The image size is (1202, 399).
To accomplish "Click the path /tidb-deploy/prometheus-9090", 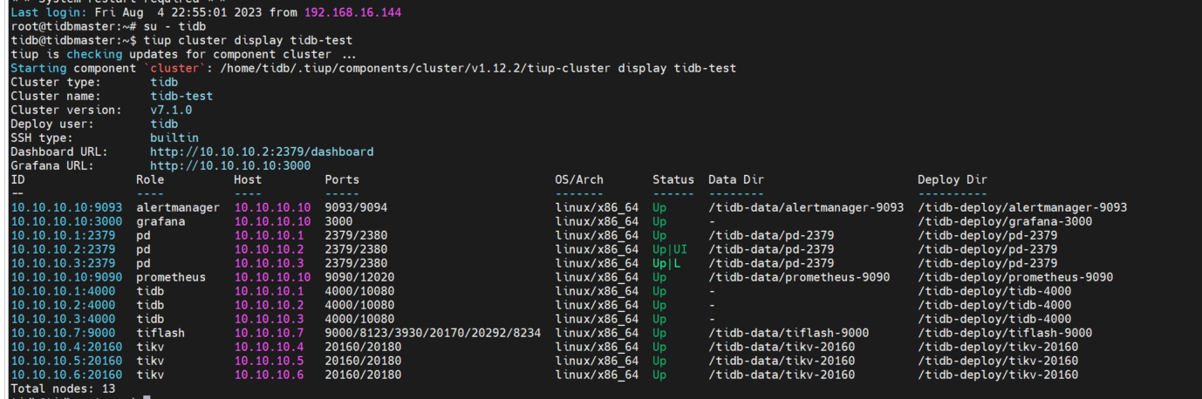I will (1015, 277).
